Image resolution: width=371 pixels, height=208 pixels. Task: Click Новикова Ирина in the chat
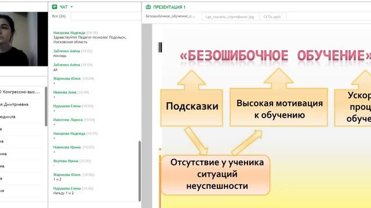(67, 147)
